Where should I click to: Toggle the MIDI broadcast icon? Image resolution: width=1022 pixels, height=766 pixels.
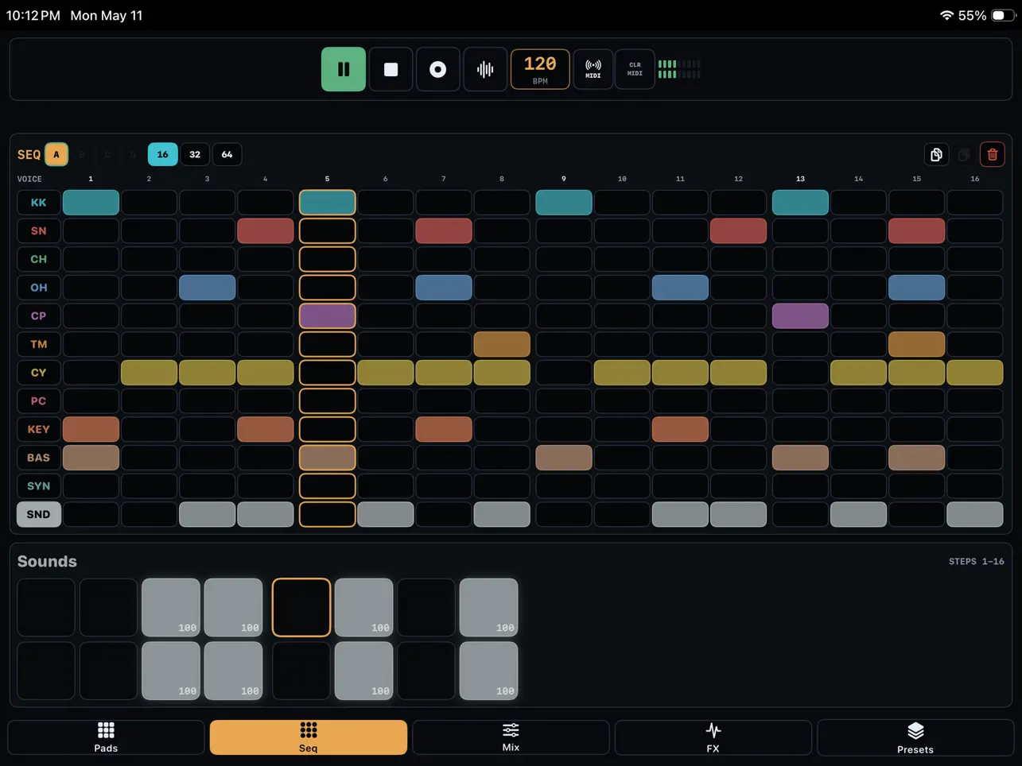[593, 69]
